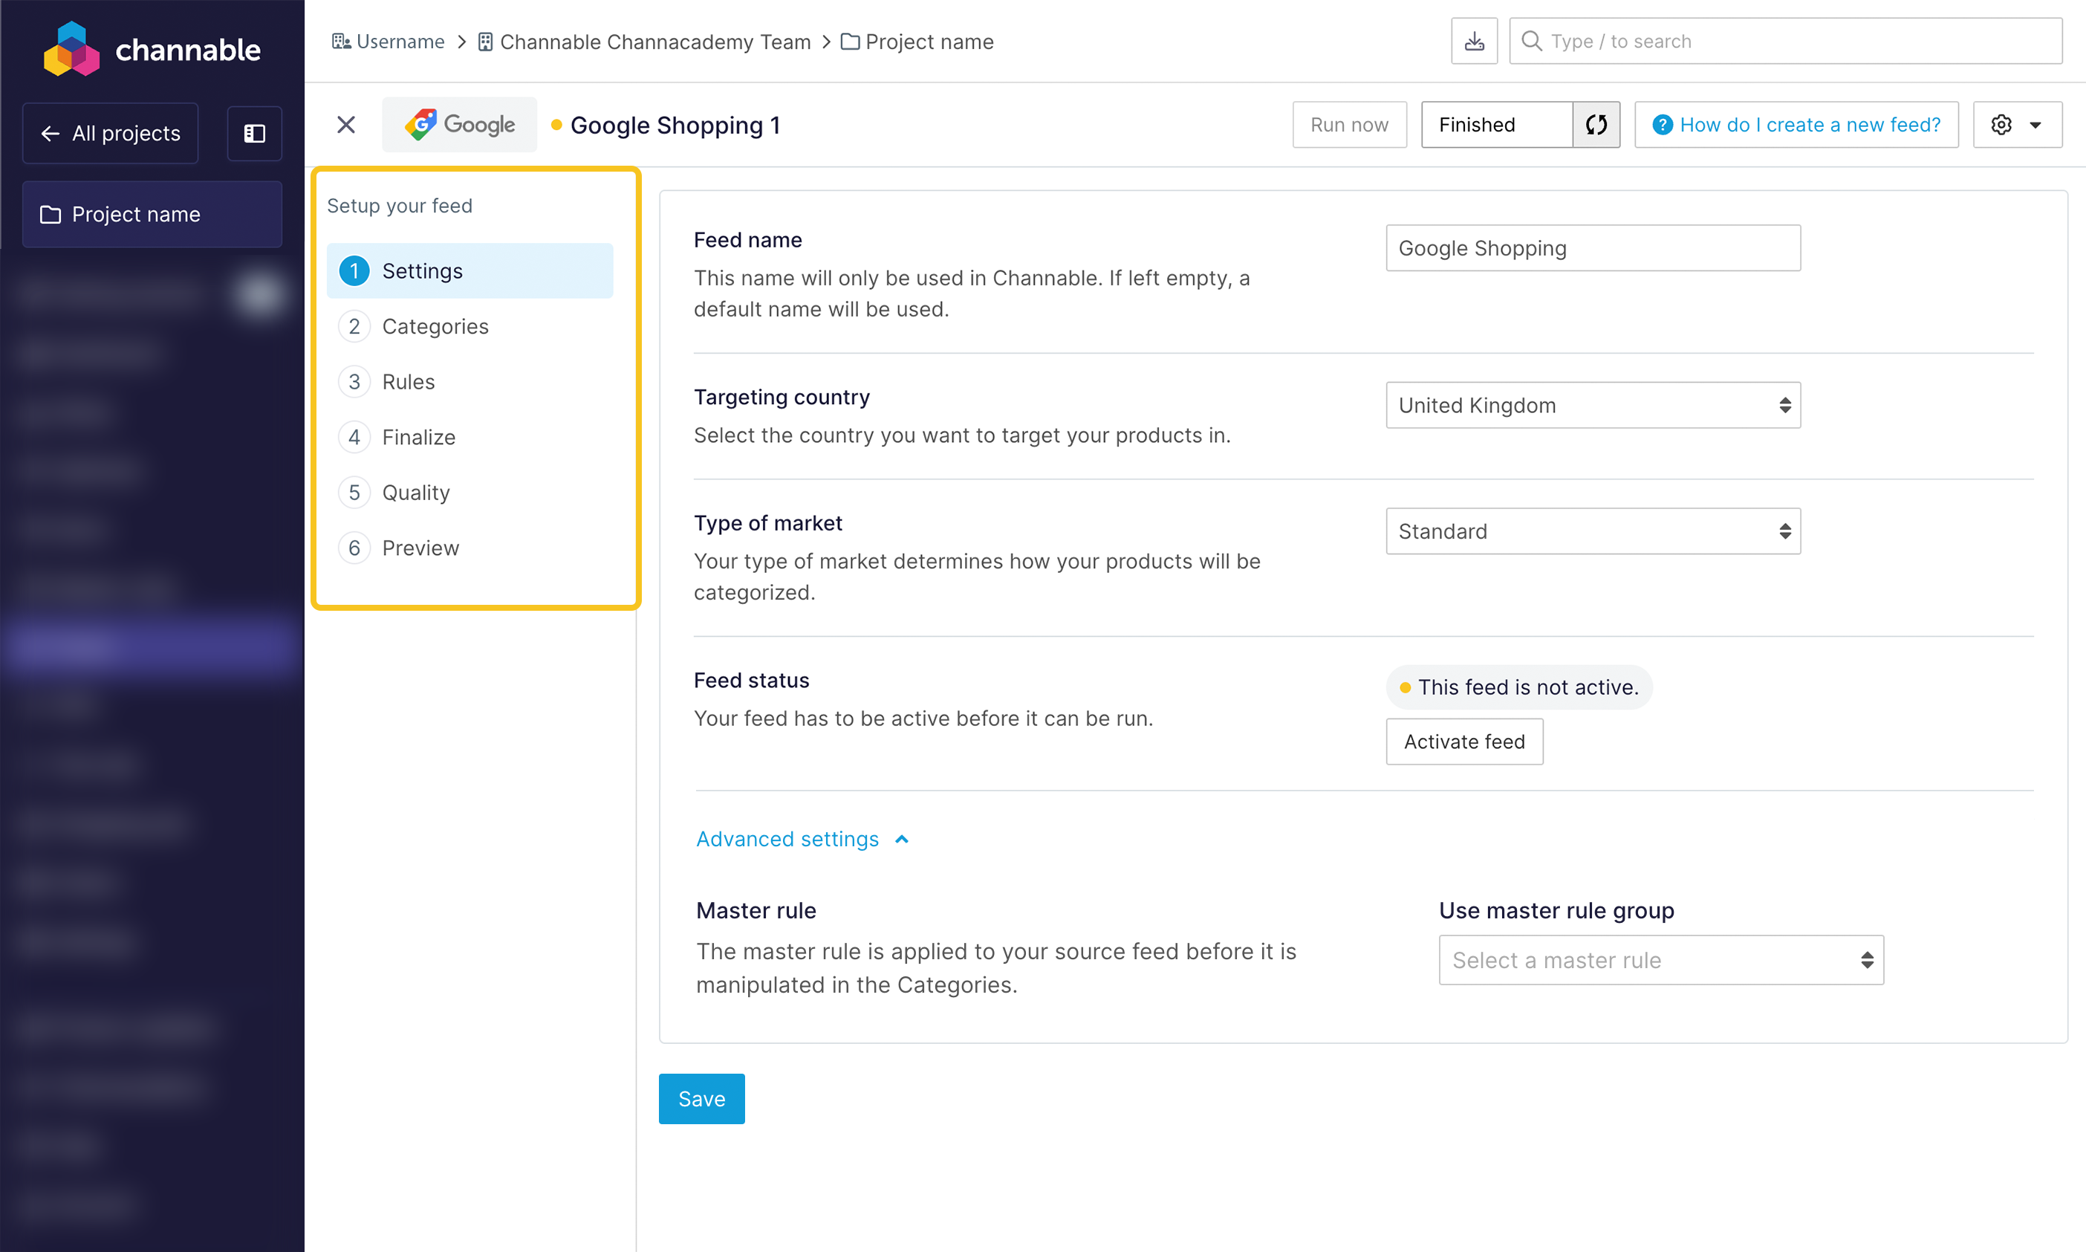Viewport: 2086px width, 1252px height.
Task: Click the Channable logo
Action: tap(152, 50)
